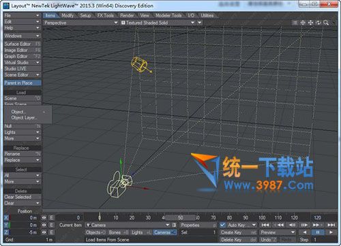341x246 pixels.
Task: Enable Cameras selection mode
Action: click(x=164, y=232)
